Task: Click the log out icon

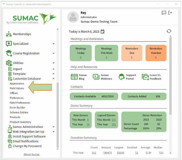Action: (x=170, y=13)
